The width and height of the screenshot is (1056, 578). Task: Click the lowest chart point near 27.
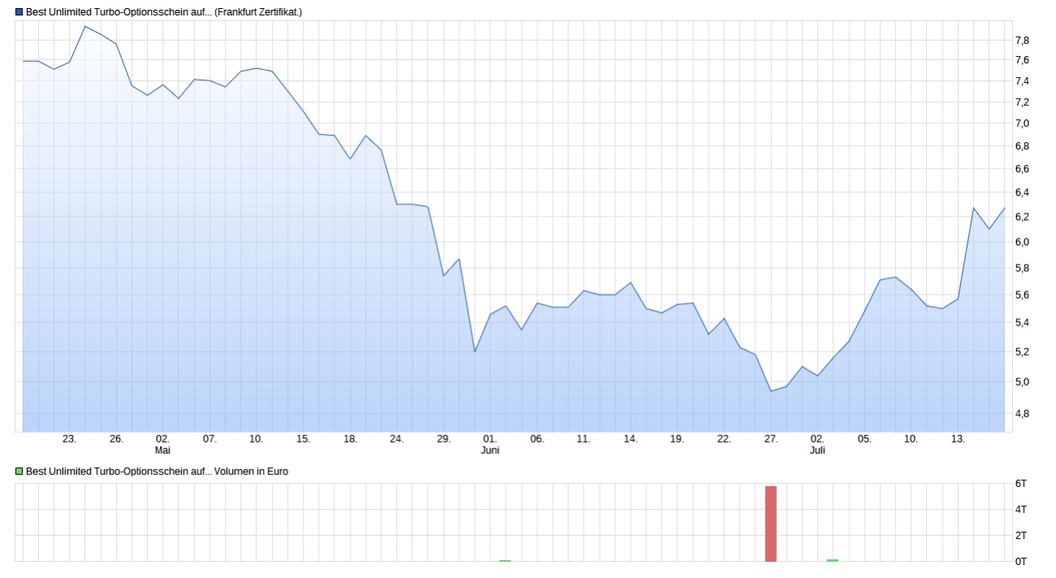tap(771, 390)
